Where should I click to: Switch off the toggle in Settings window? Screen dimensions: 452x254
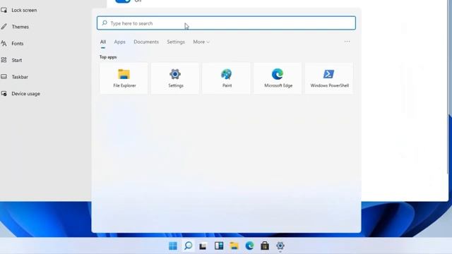click(123, 1)
